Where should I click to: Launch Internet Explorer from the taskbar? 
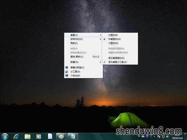pyautogui.click(x=16, y=136)
